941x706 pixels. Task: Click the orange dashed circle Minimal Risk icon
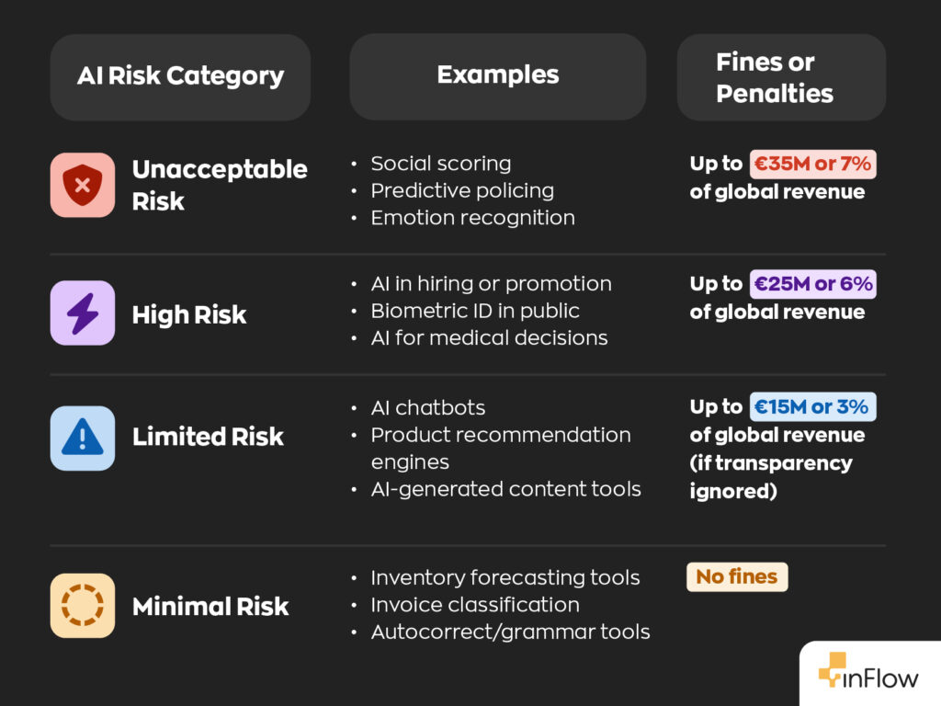(x=83, y=606)
